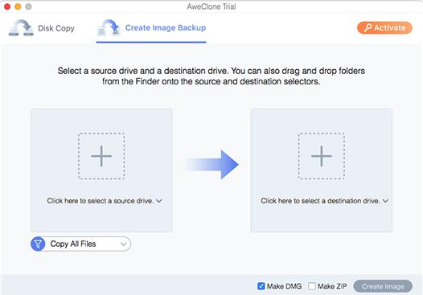
Task: Click the blue filter funnel icon
Action: click(38, 244)
